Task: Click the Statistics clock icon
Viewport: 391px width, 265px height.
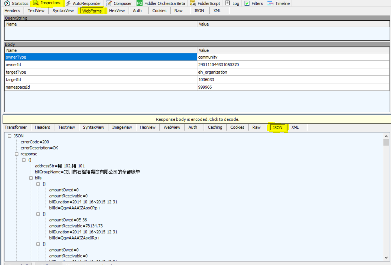Action: 7,3
